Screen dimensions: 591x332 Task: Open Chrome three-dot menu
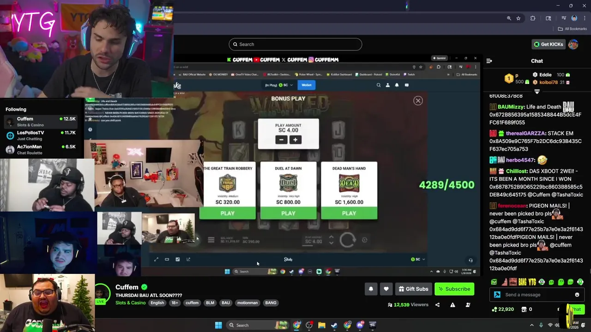pos(584,18)
